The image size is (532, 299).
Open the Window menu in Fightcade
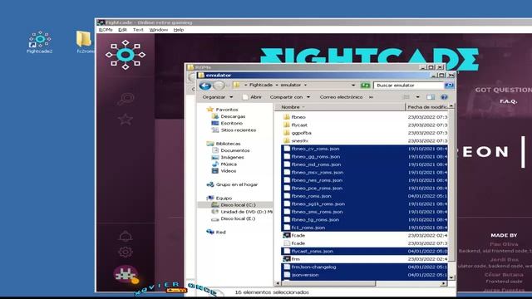click(159, 30)
